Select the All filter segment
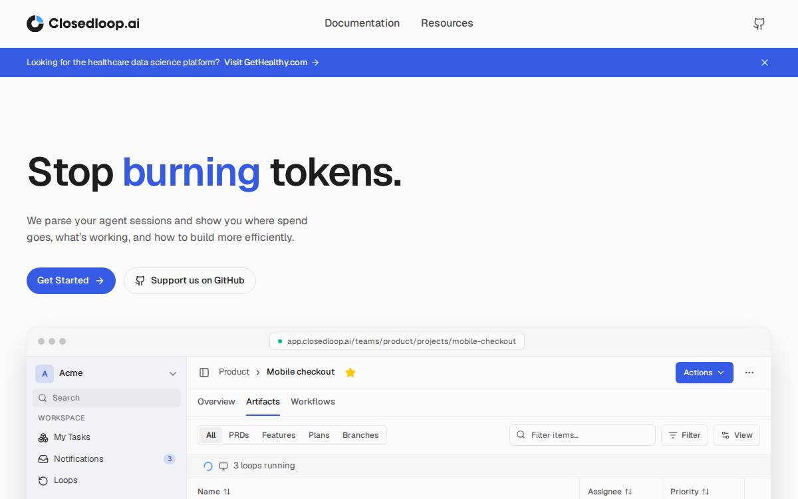 (x=211, y=435)
